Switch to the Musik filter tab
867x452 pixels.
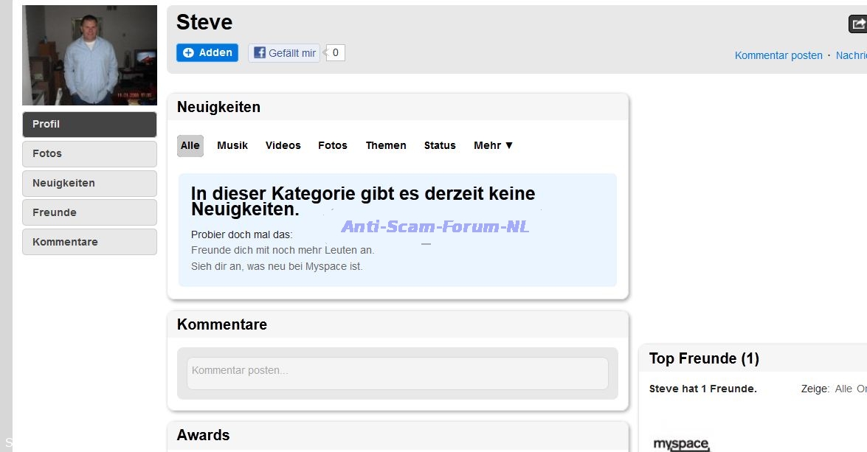(x=232, y=145)
